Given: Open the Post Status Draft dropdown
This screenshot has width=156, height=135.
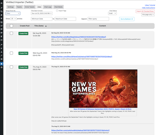Looking at the screenshot, I should [112, 13].
